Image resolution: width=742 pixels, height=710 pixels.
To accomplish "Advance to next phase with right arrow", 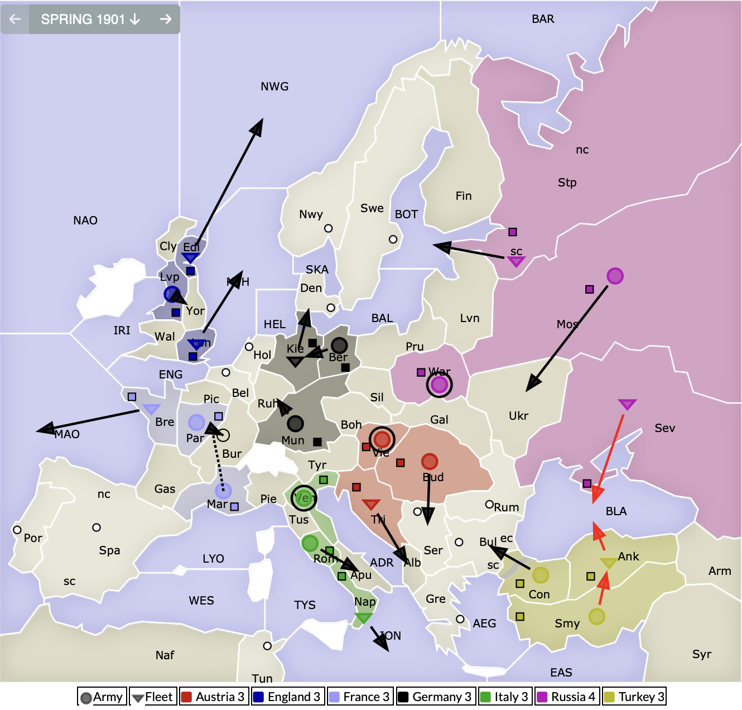I will point(165,19).
